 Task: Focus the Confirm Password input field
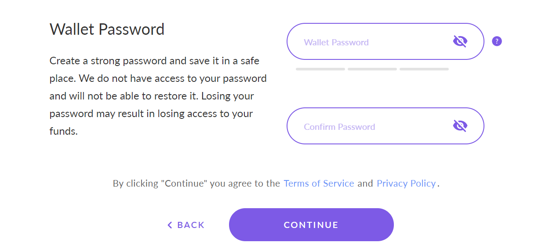click(x=385, y=126)
